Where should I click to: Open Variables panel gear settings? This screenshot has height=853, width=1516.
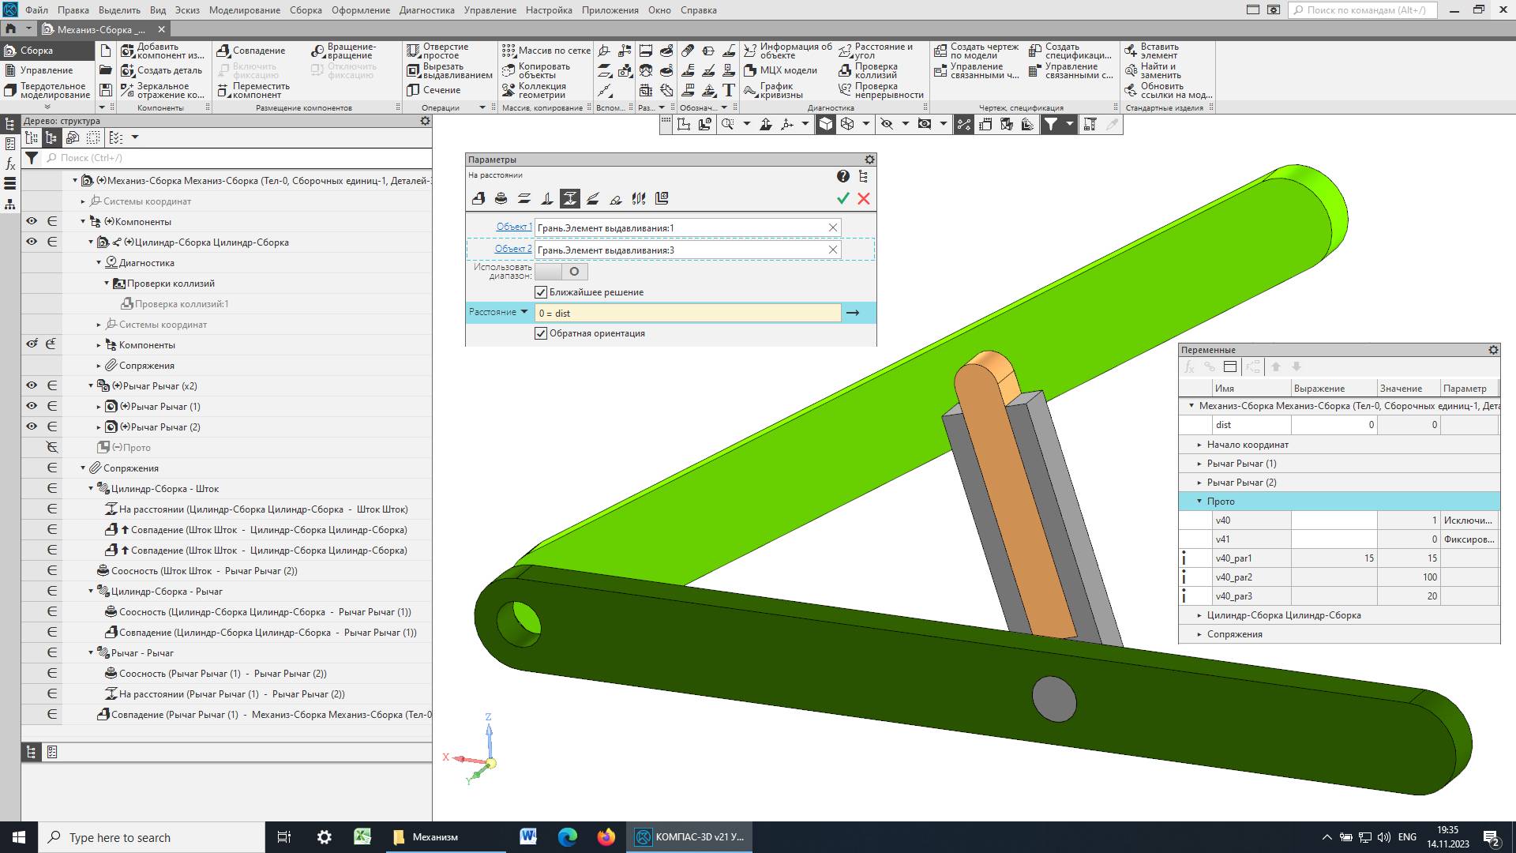tap(1493, 350)
